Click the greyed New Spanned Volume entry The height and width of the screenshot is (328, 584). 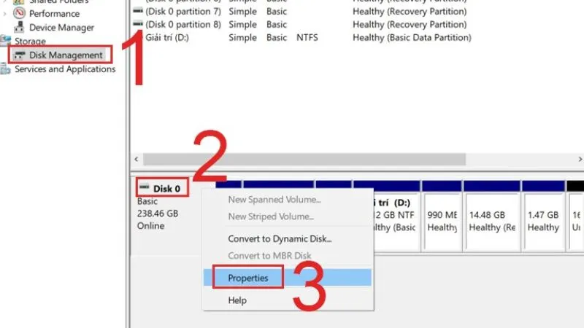(x=274, y=200)
